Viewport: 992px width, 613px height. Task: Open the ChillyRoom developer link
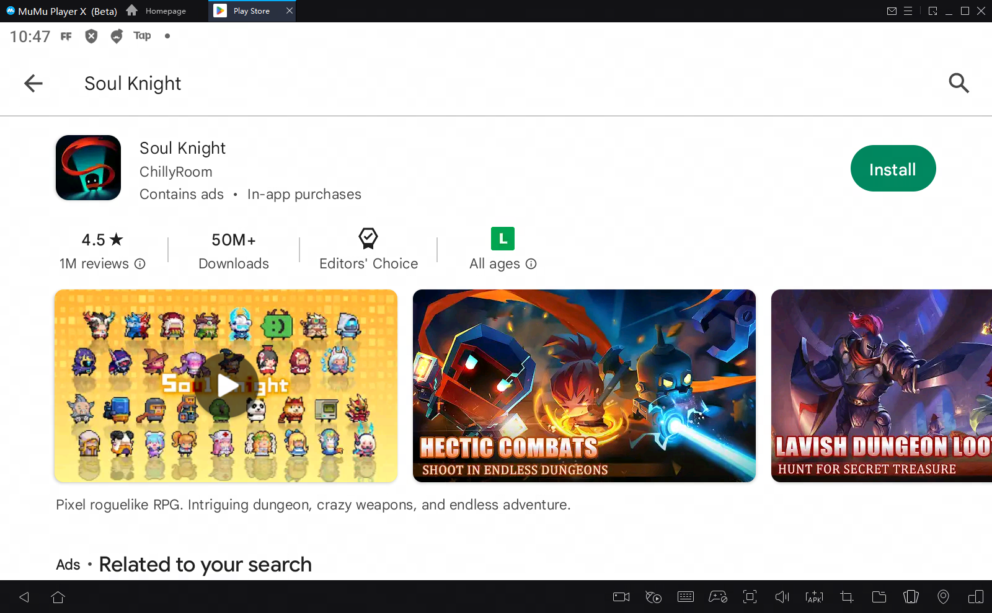tap(175, 172)
